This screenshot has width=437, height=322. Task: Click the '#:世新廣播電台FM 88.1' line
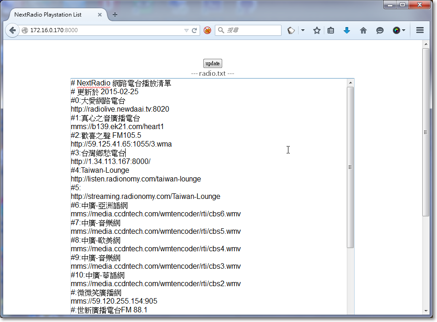109,310
